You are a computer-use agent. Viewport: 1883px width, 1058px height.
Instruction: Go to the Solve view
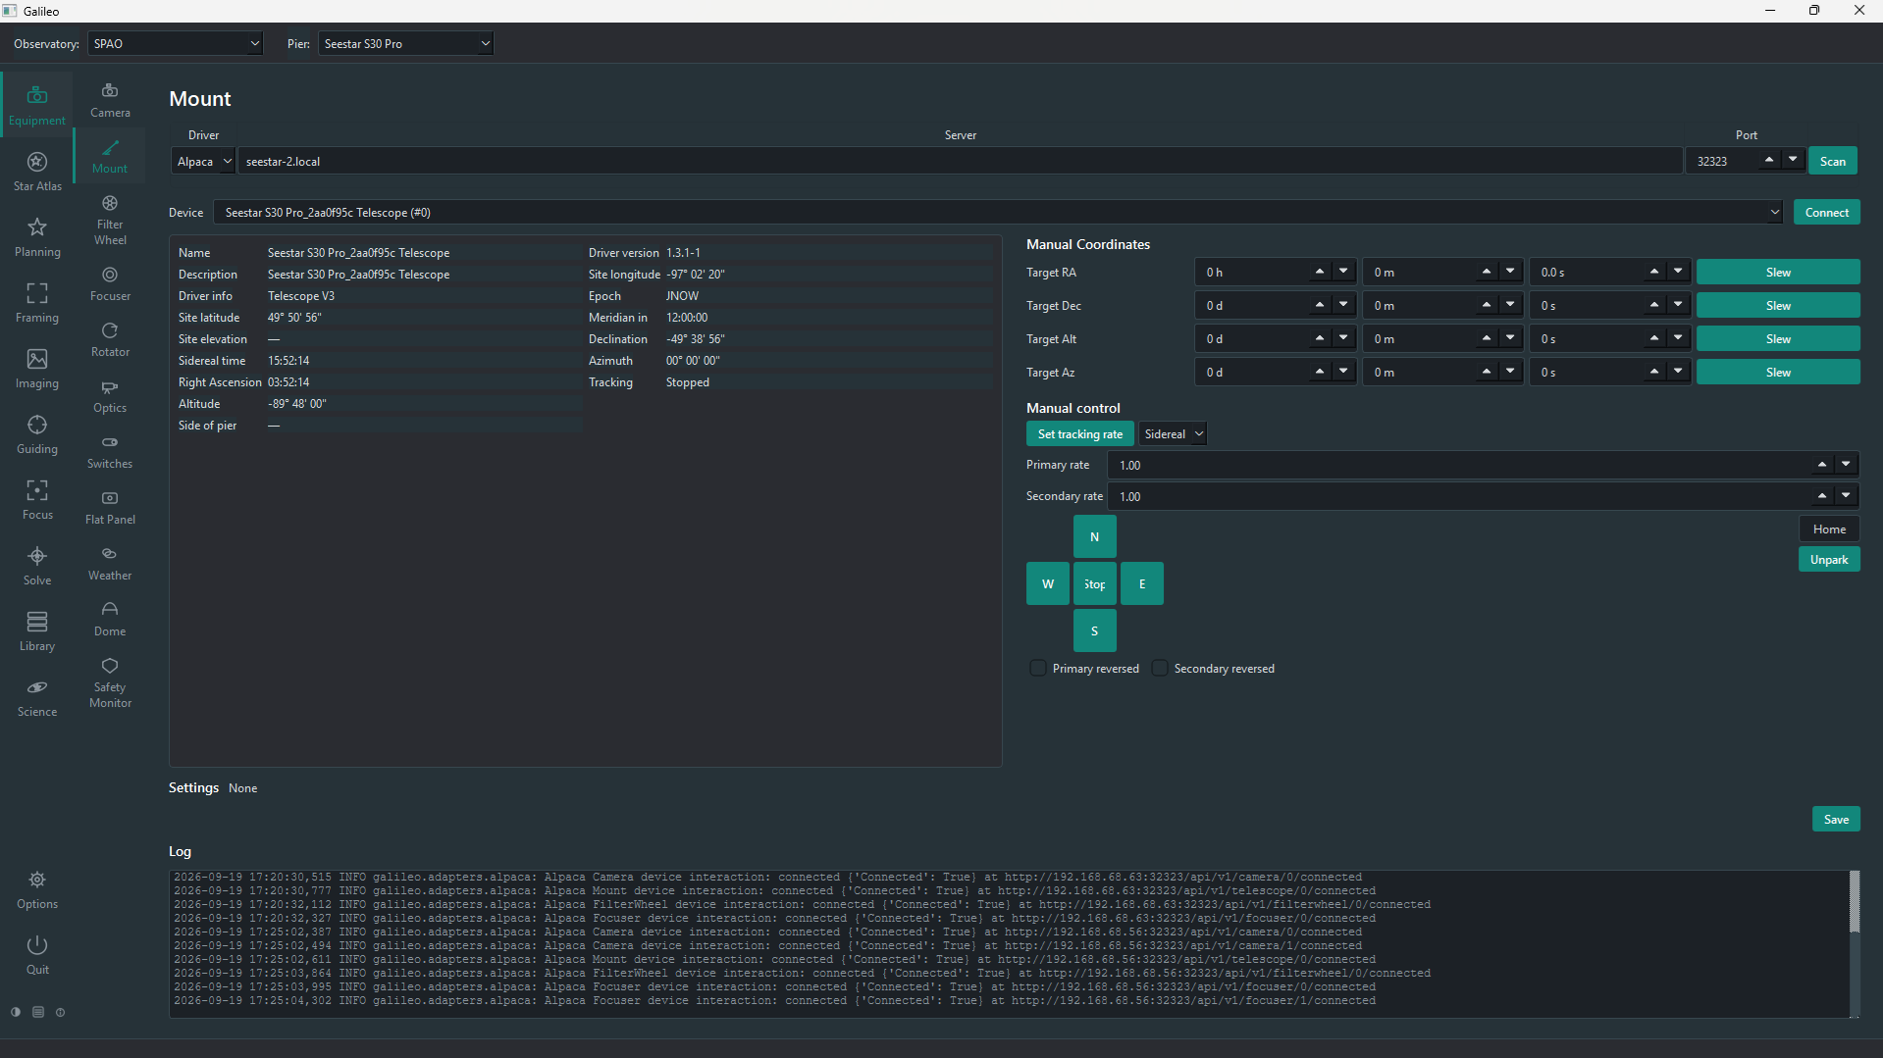(37, 566)
